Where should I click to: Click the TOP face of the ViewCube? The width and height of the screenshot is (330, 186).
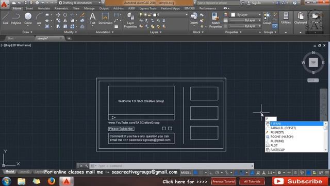point(313,63)
